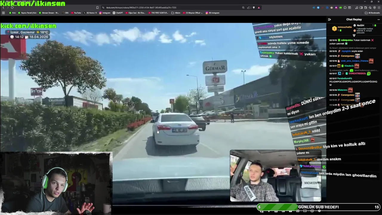382x215 pixels.
Task: Click the browser forward arrow
Action: [7, 7]
